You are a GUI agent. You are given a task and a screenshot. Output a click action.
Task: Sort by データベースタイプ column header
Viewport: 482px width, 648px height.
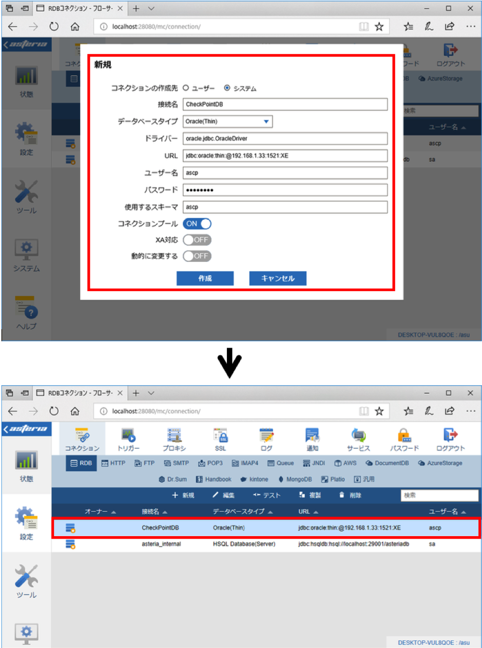(243, 512)
